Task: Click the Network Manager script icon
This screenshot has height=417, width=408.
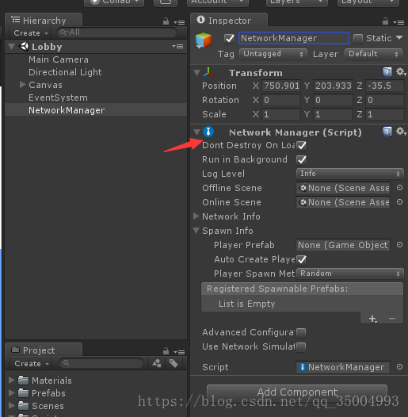Action: click(x=208, y=132)
